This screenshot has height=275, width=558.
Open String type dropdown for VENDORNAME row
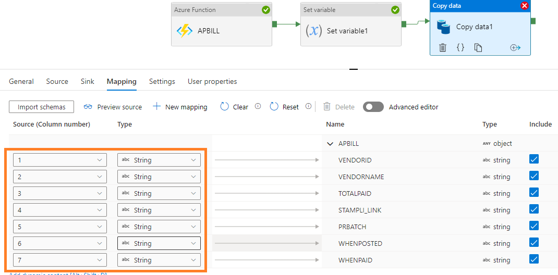(x=159, y=177)
